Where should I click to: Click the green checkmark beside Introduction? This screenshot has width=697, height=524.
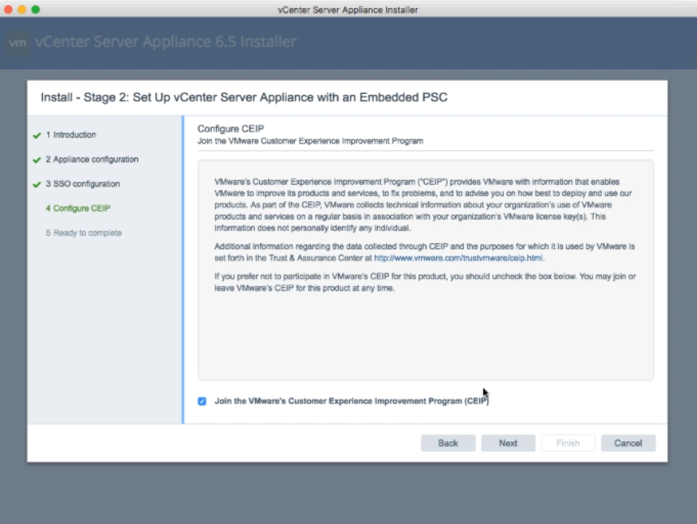[x=37, y=135]
